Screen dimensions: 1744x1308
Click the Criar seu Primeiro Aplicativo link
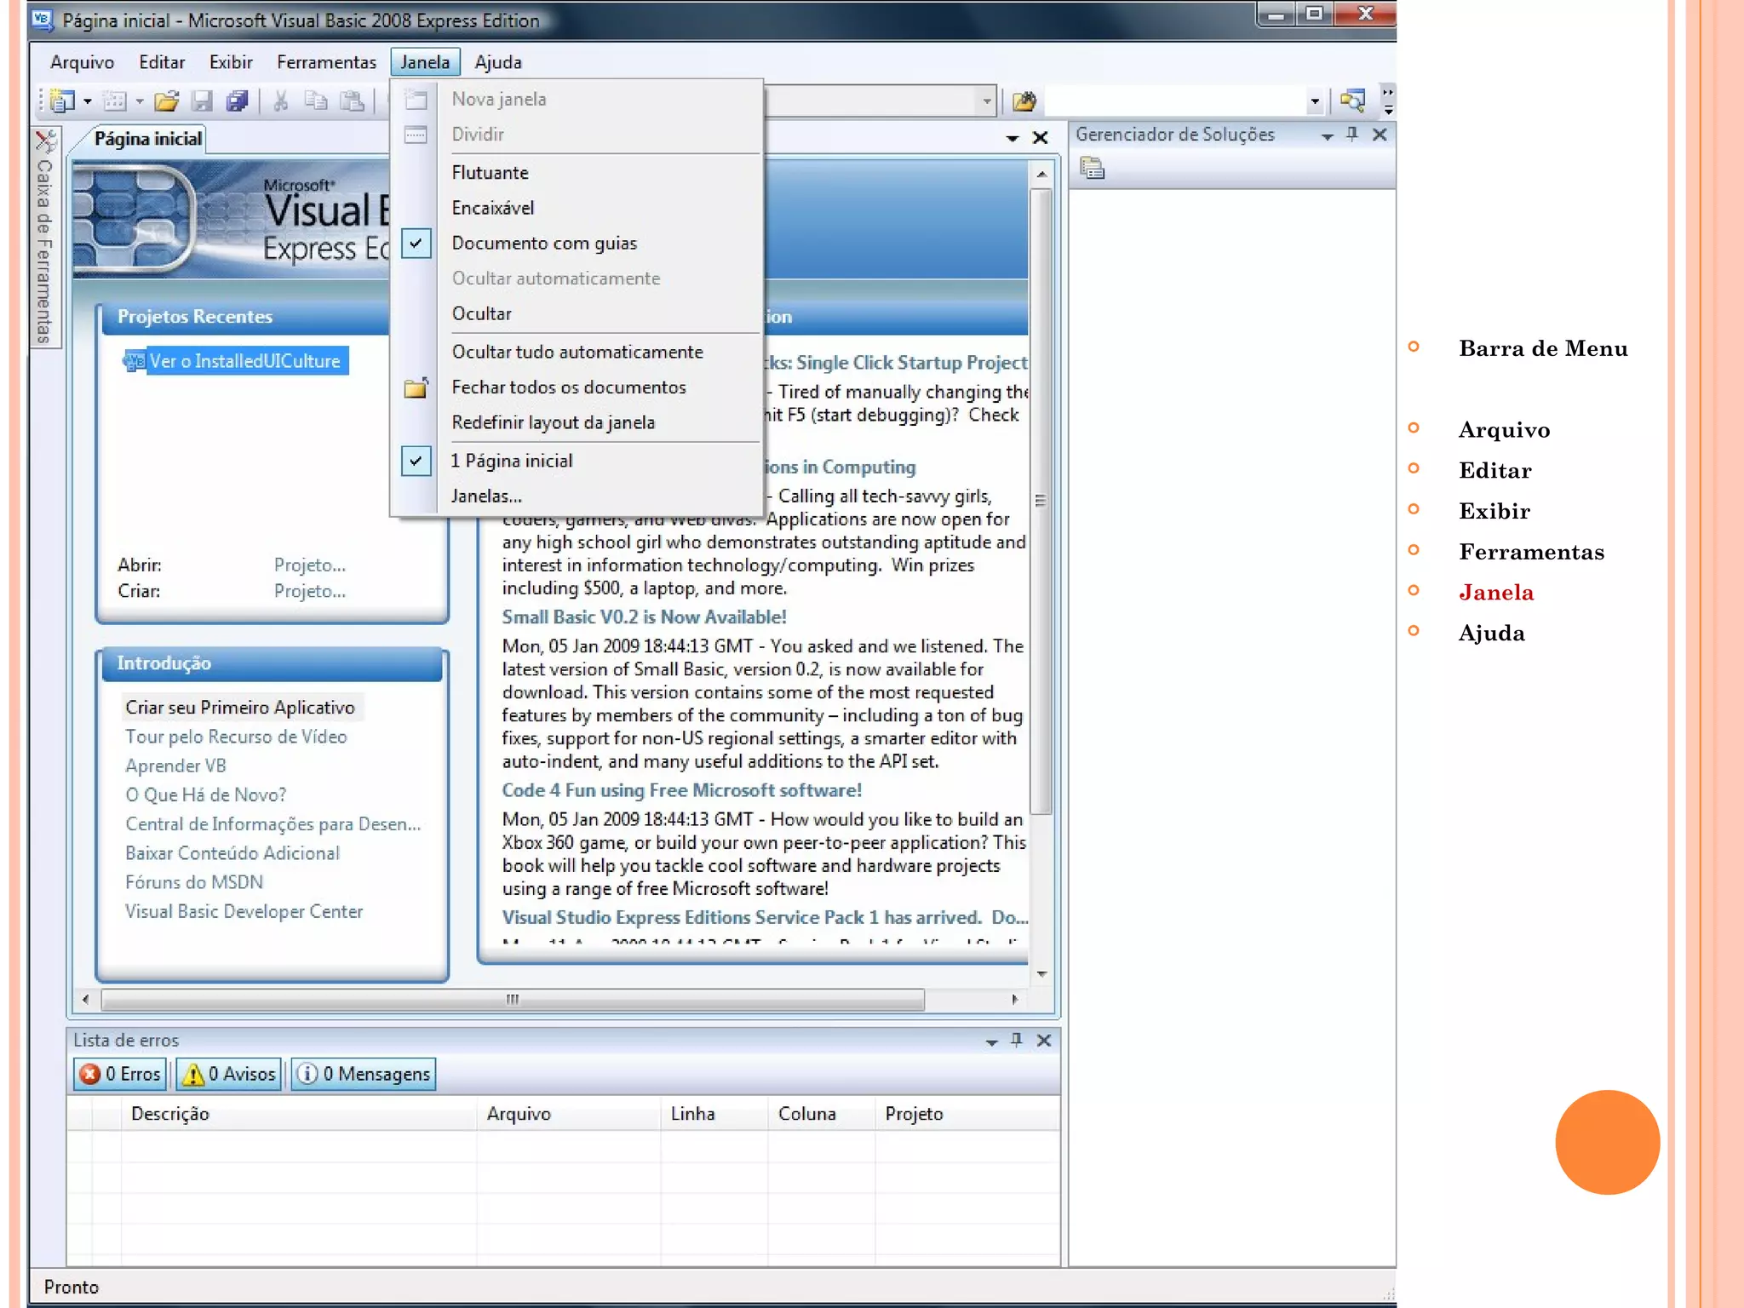239,708
